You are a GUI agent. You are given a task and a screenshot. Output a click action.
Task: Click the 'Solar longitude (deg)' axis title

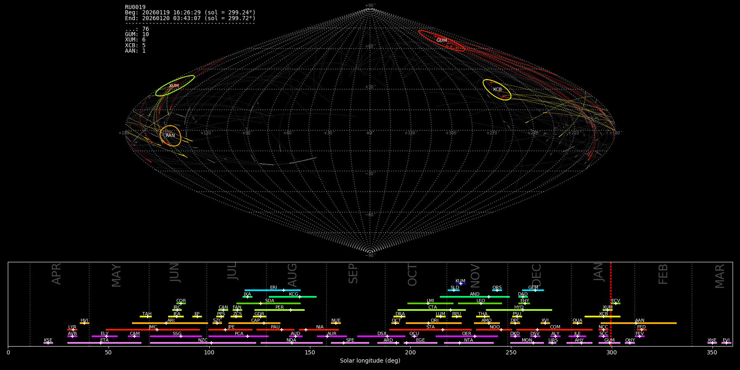[x=370, y=361]
